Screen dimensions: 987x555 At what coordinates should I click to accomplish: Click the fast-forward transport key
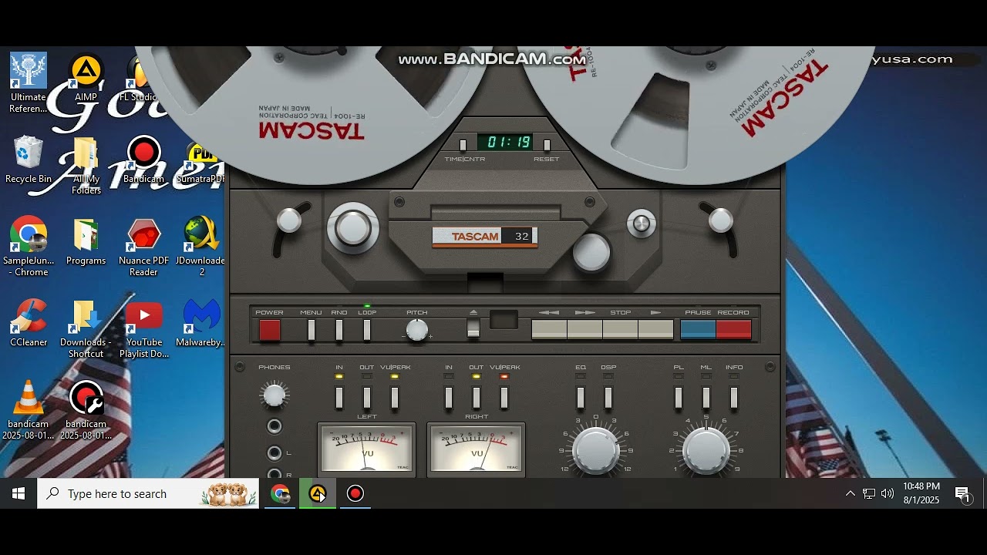point(584,329)
